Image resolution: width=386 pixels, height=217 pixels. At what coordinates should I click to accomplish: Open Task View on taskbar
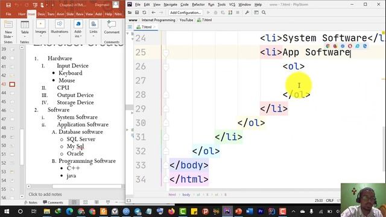34,212
